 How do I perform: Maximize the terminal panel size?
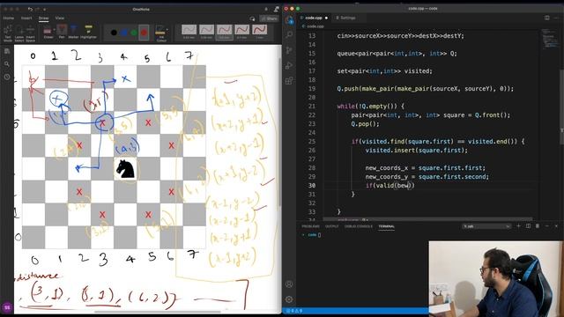(546, 226)
